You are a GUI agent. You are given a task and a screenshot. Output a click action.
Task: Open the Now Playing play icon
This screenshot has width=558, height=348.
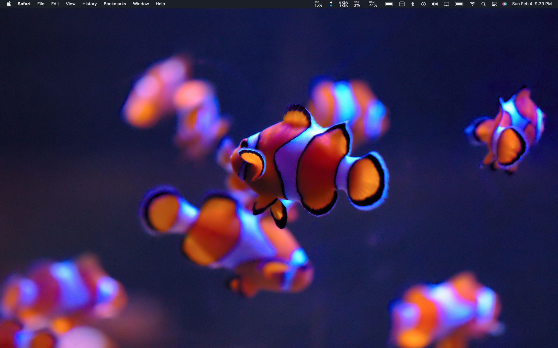tap(423, 4)
